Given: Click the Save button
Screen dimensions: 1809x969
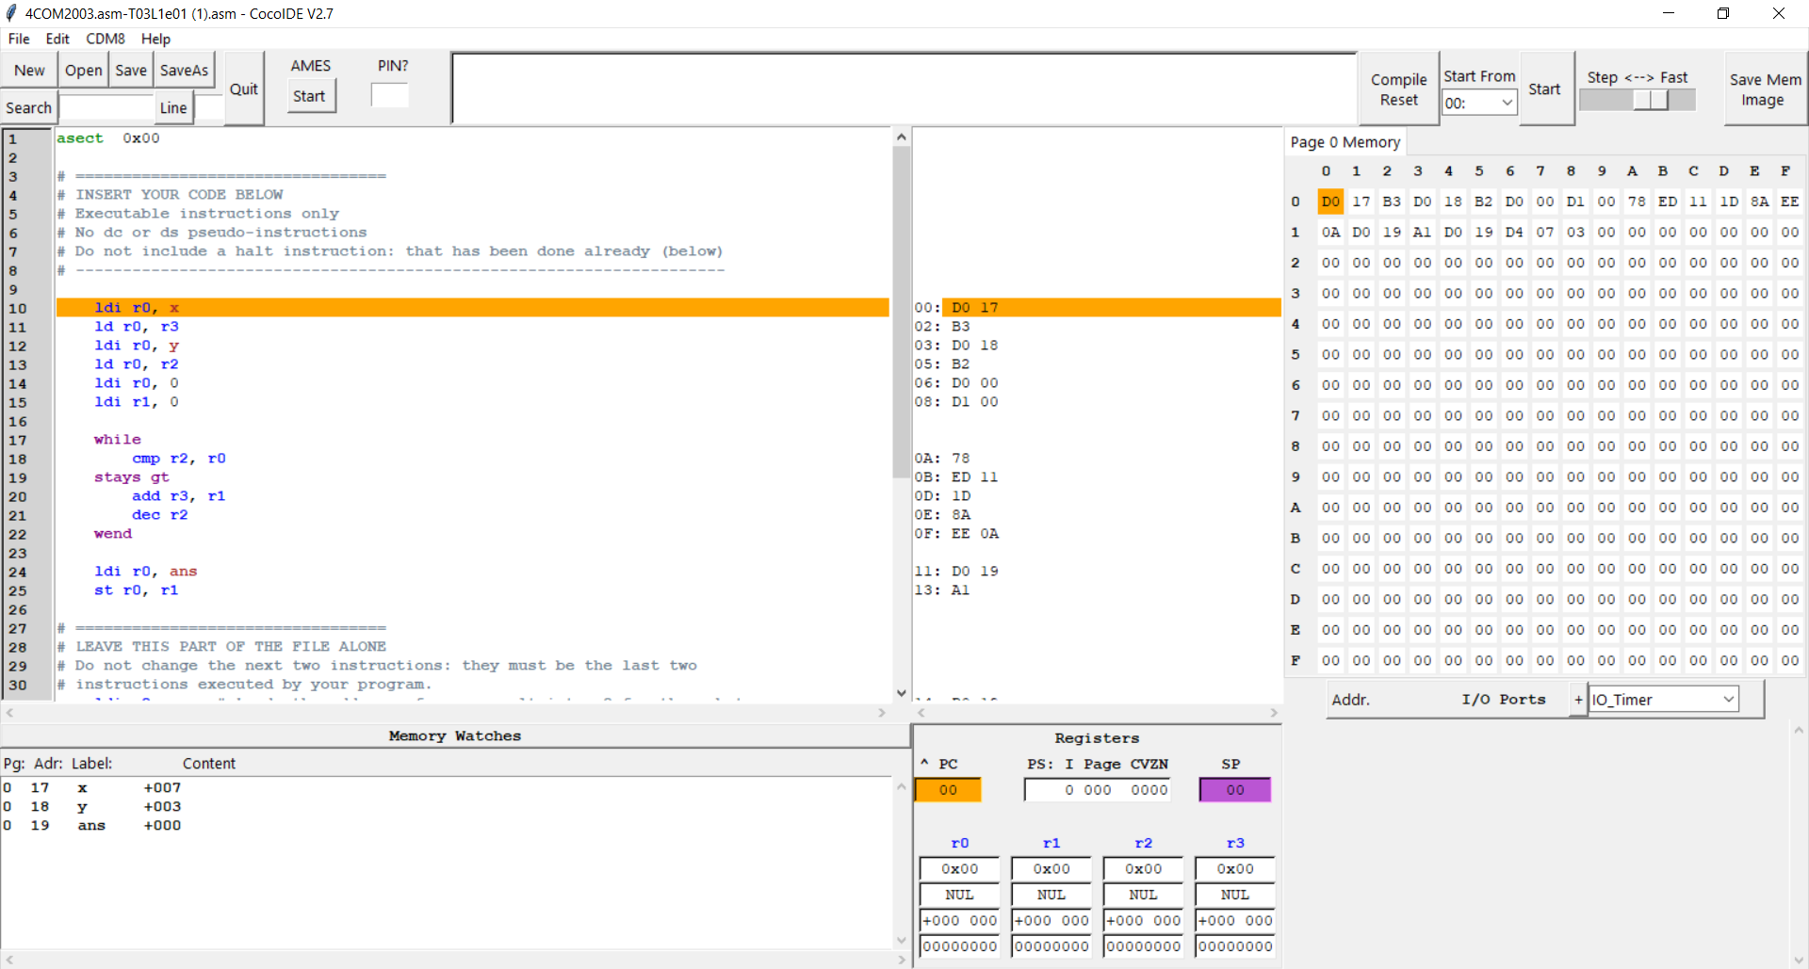Looking at the screenshot, I should pyautogui.click(x=131, y=71).
